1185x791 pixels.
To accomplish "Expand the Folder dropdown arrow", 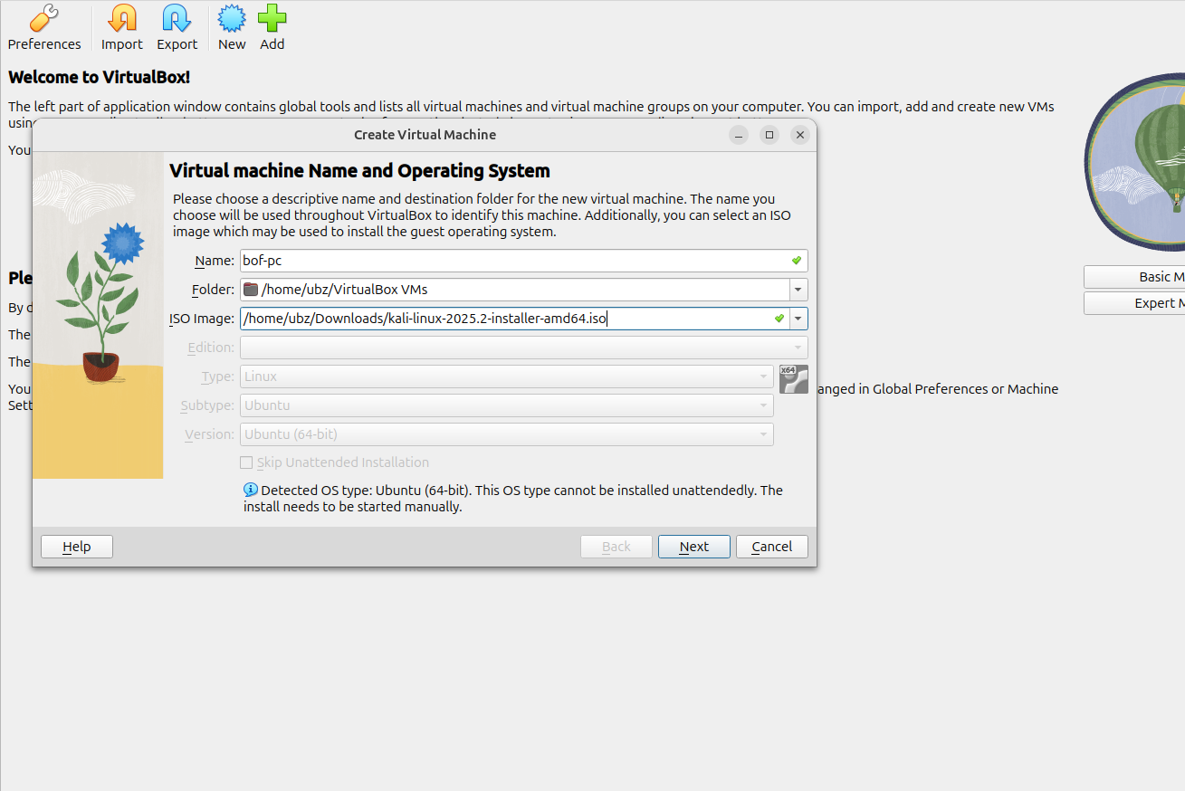I will [798, 290].
